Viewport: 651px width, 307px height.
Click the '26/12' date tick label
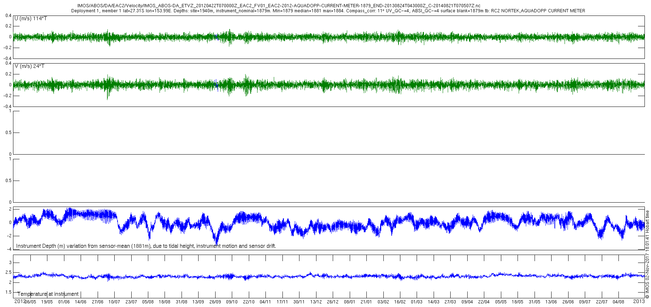click(333, 302)
